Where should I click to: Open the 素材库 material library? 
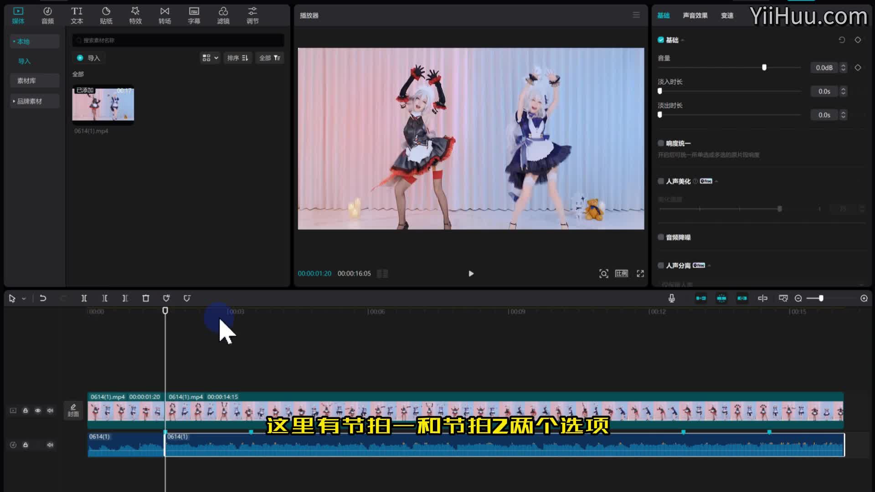click(x=35, y=81)
